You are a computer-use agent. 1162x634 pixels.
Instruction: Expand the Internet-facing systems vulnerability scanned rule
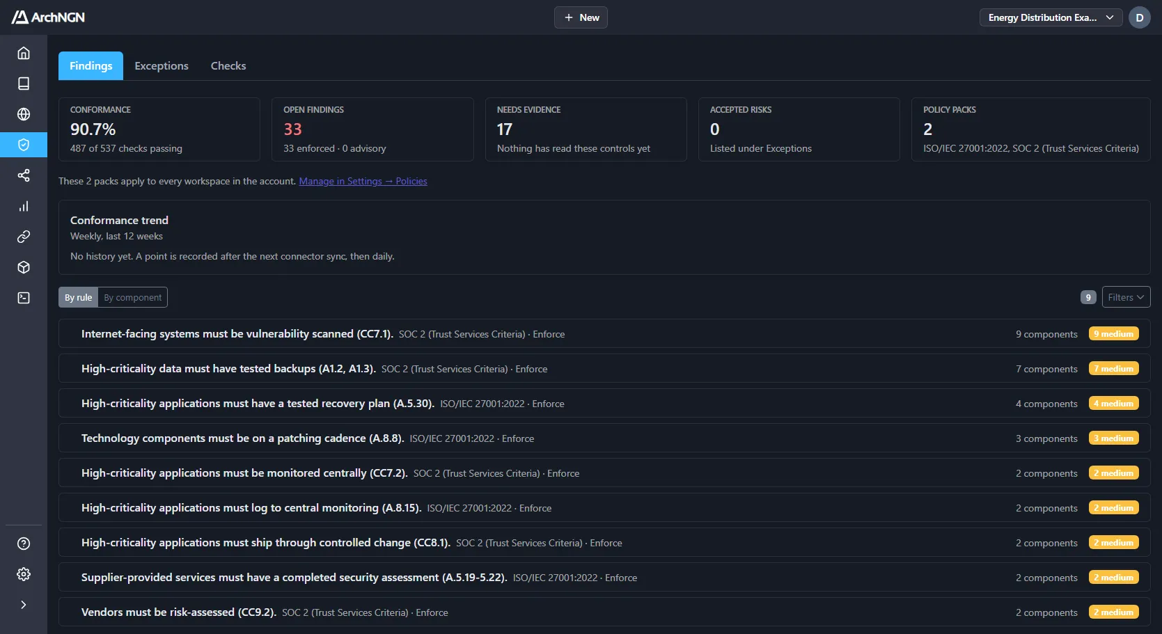point(604,334)
